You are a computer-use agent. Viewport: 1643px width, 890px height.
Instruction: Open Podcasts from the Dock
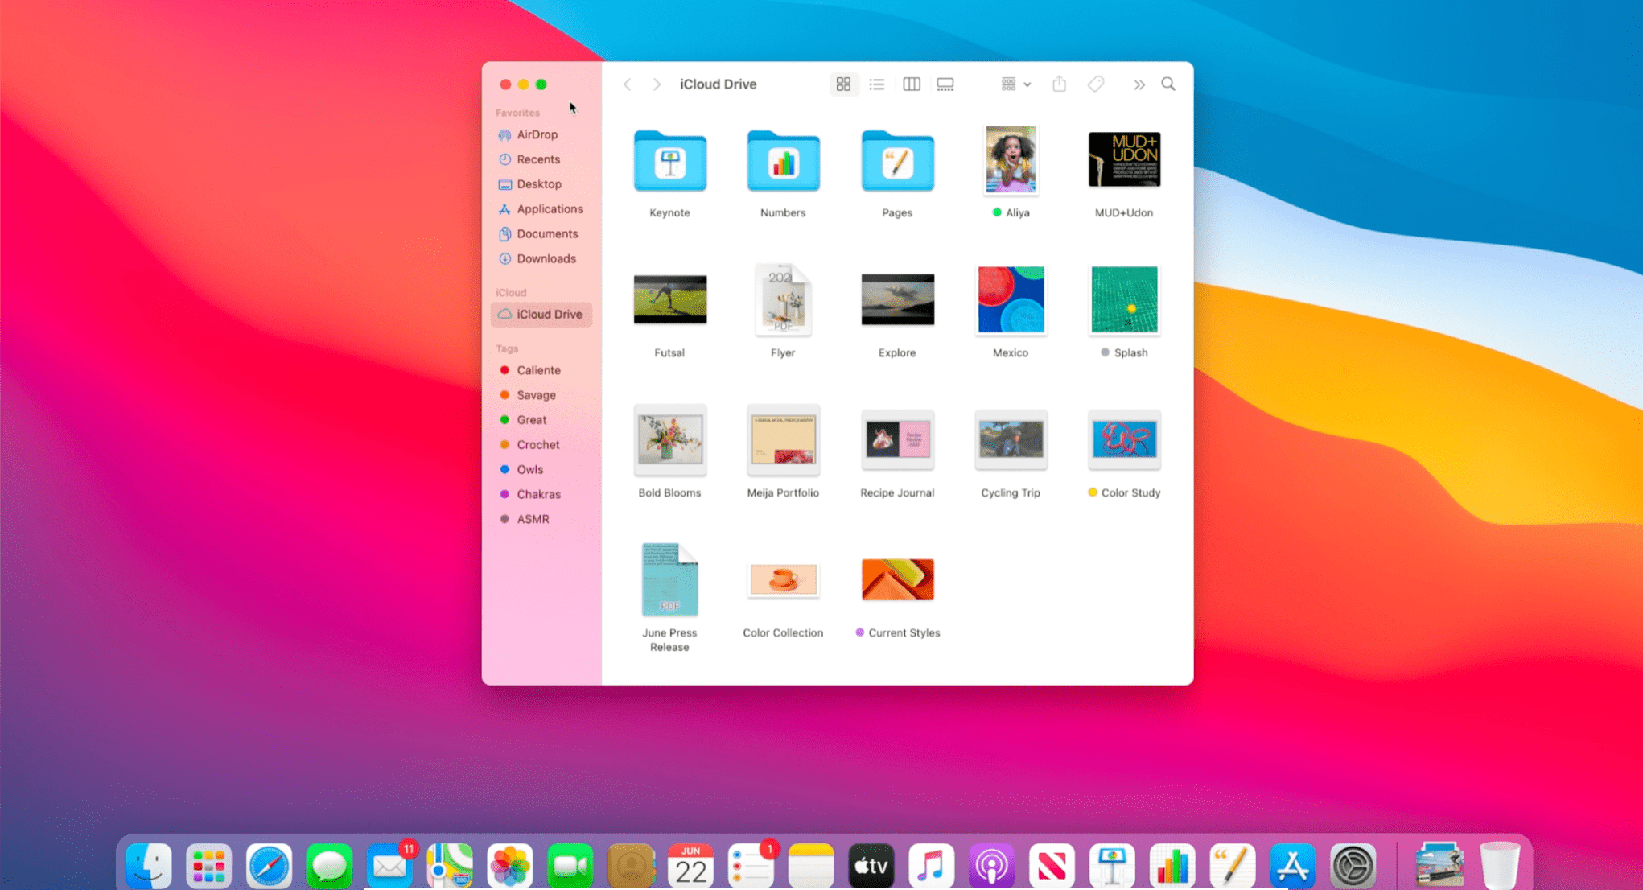[991, 866]
